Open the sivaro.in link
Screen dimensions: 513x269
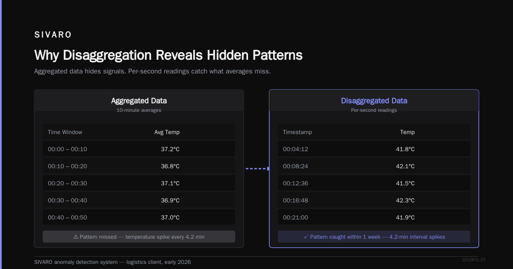(x=474, y=259)
